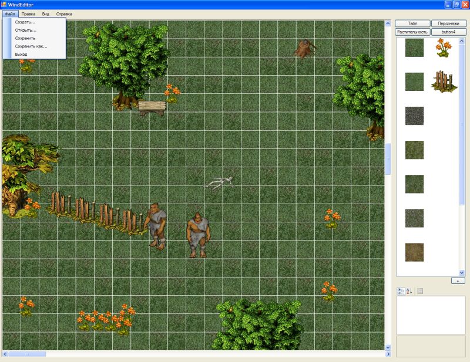The height and width of the screenshot is (362, 470).
Task: Click the WindEditor application icon in the title bar
Action: [x=4, y=4]
